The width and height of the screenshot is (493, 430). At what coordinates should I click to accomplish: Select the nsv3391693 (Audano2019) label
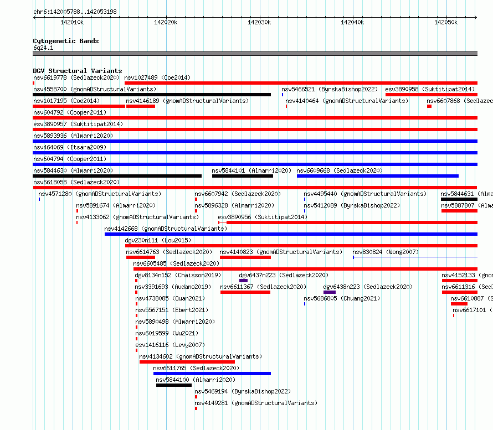[173, 287]
